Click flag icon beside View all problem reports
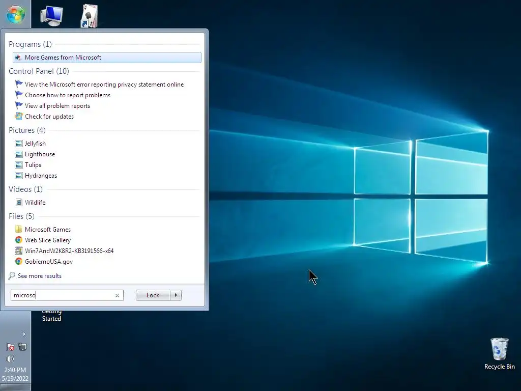Viewport: 521px width, 391px height. [x=19, y=105]
